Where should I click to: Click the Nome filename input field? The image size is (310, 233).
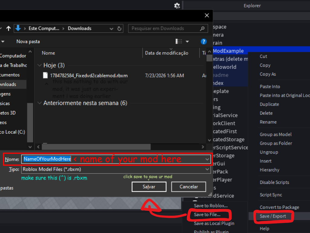click(x=116, y=159)
